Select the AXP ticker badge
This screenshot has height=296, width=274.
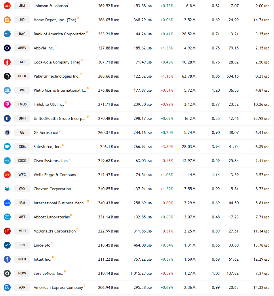pos(22,287)
